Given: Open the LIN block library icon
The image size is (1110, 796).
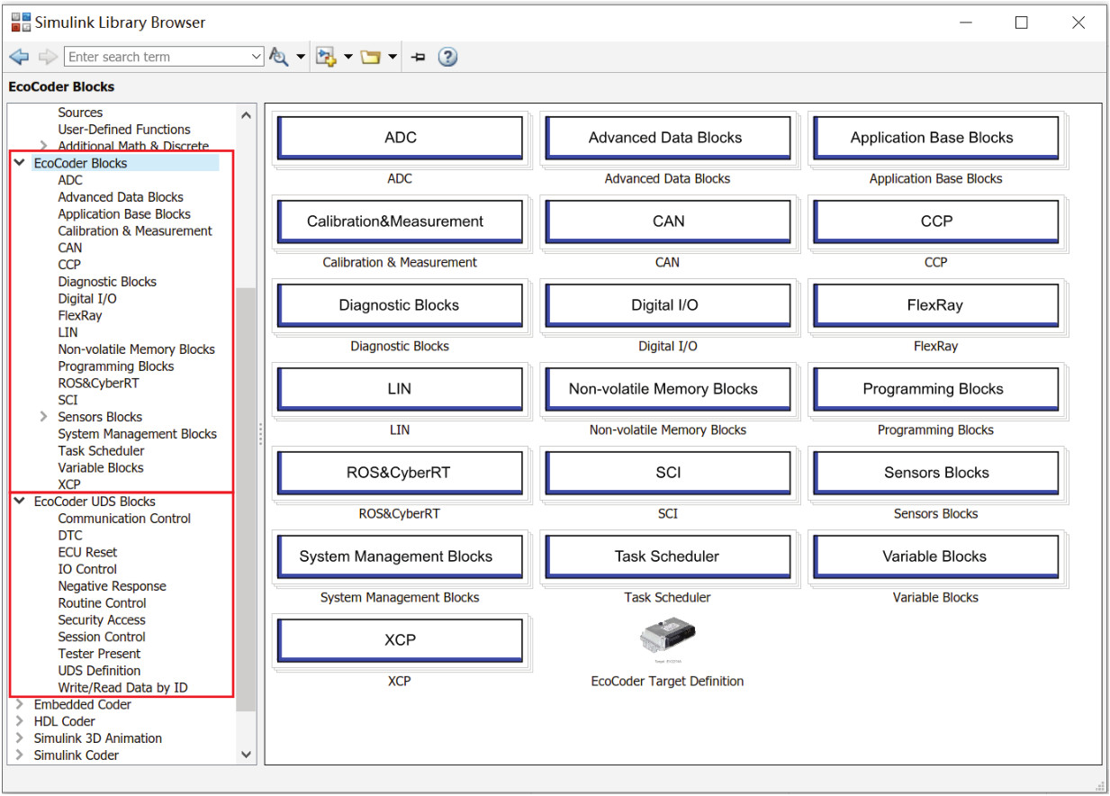Looking at the screenshot, I should 400,389.
